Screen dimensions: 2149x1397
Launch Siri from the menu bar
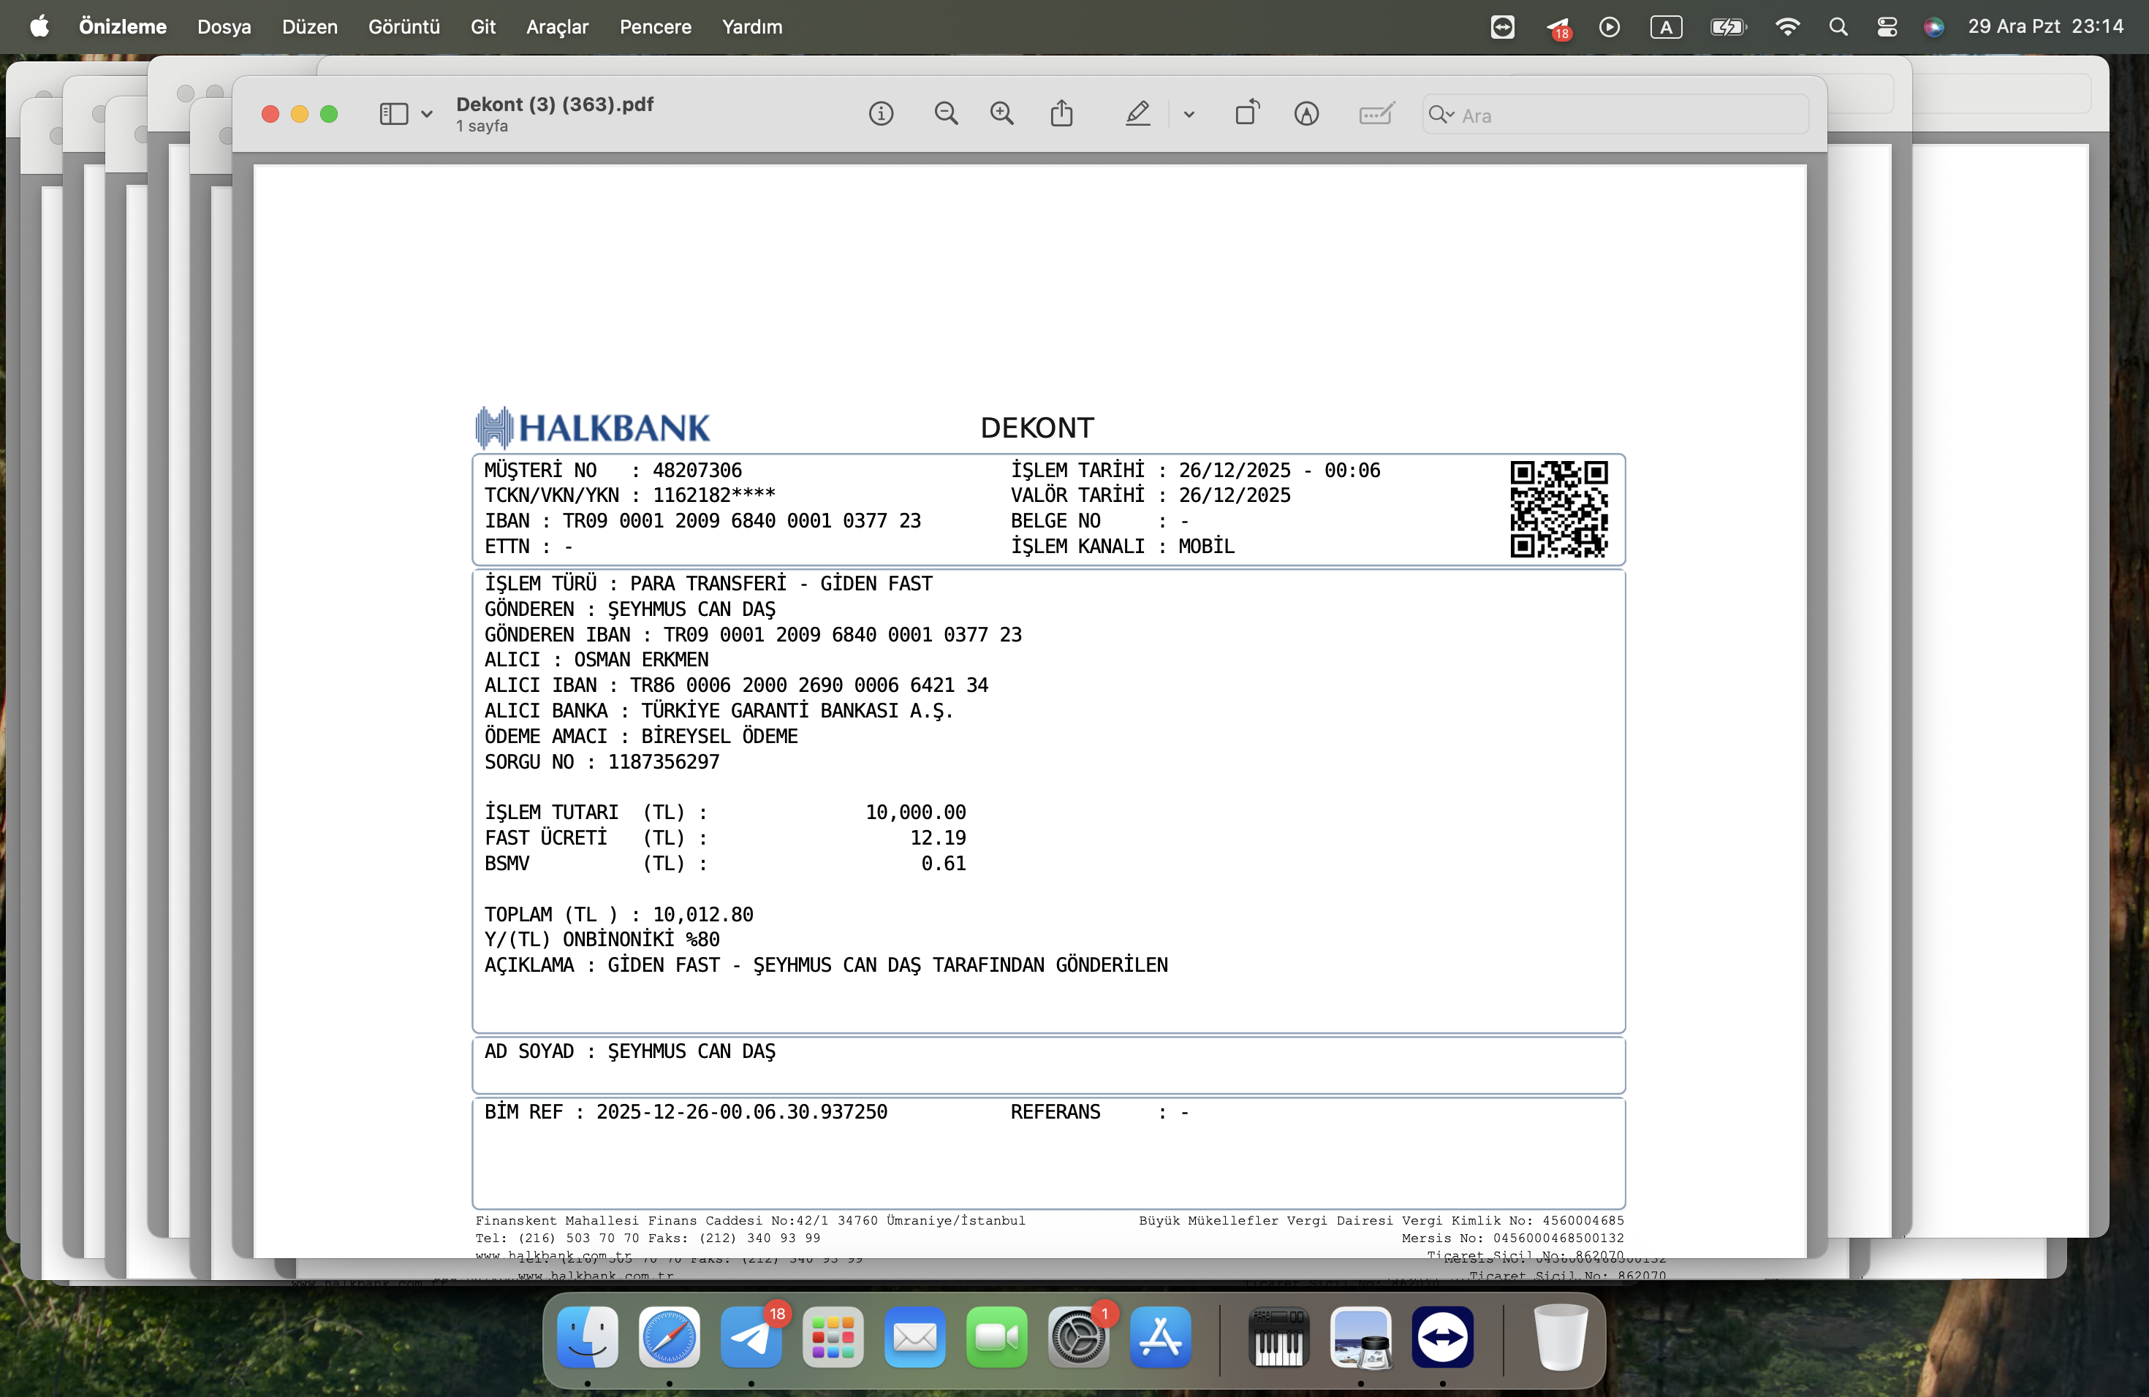1933,27
